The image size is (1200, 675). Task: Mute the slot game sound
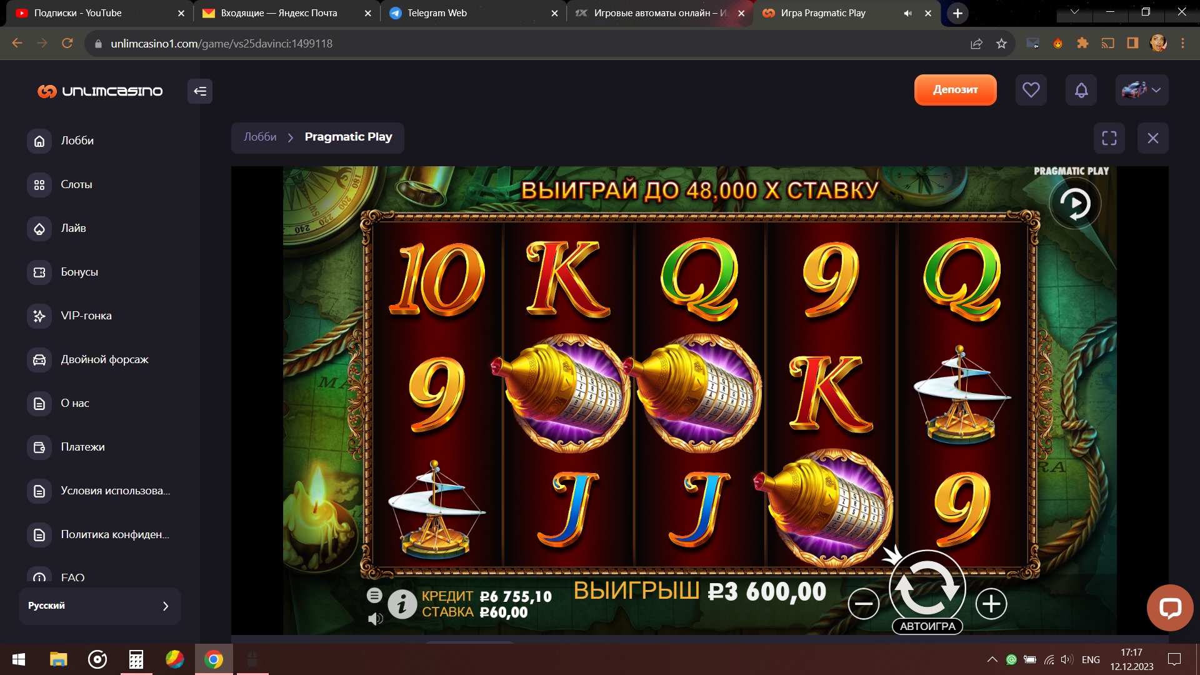click(x=375, y=619)
